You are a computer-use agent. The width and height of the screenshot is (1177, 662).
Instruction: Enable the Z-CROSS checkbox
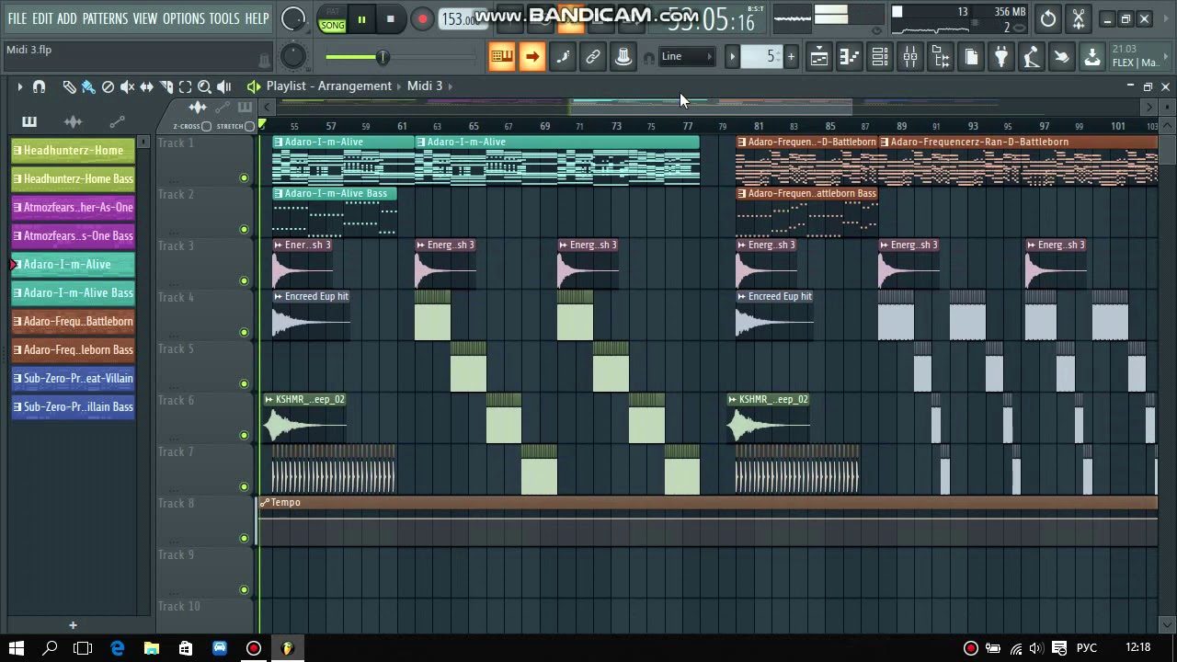206,126
